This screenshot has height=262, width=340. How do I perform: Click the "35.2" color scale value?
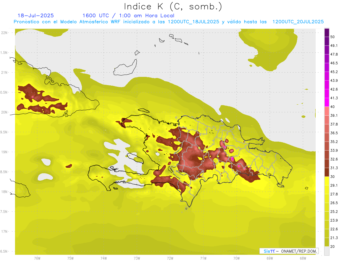pos(334,142)
